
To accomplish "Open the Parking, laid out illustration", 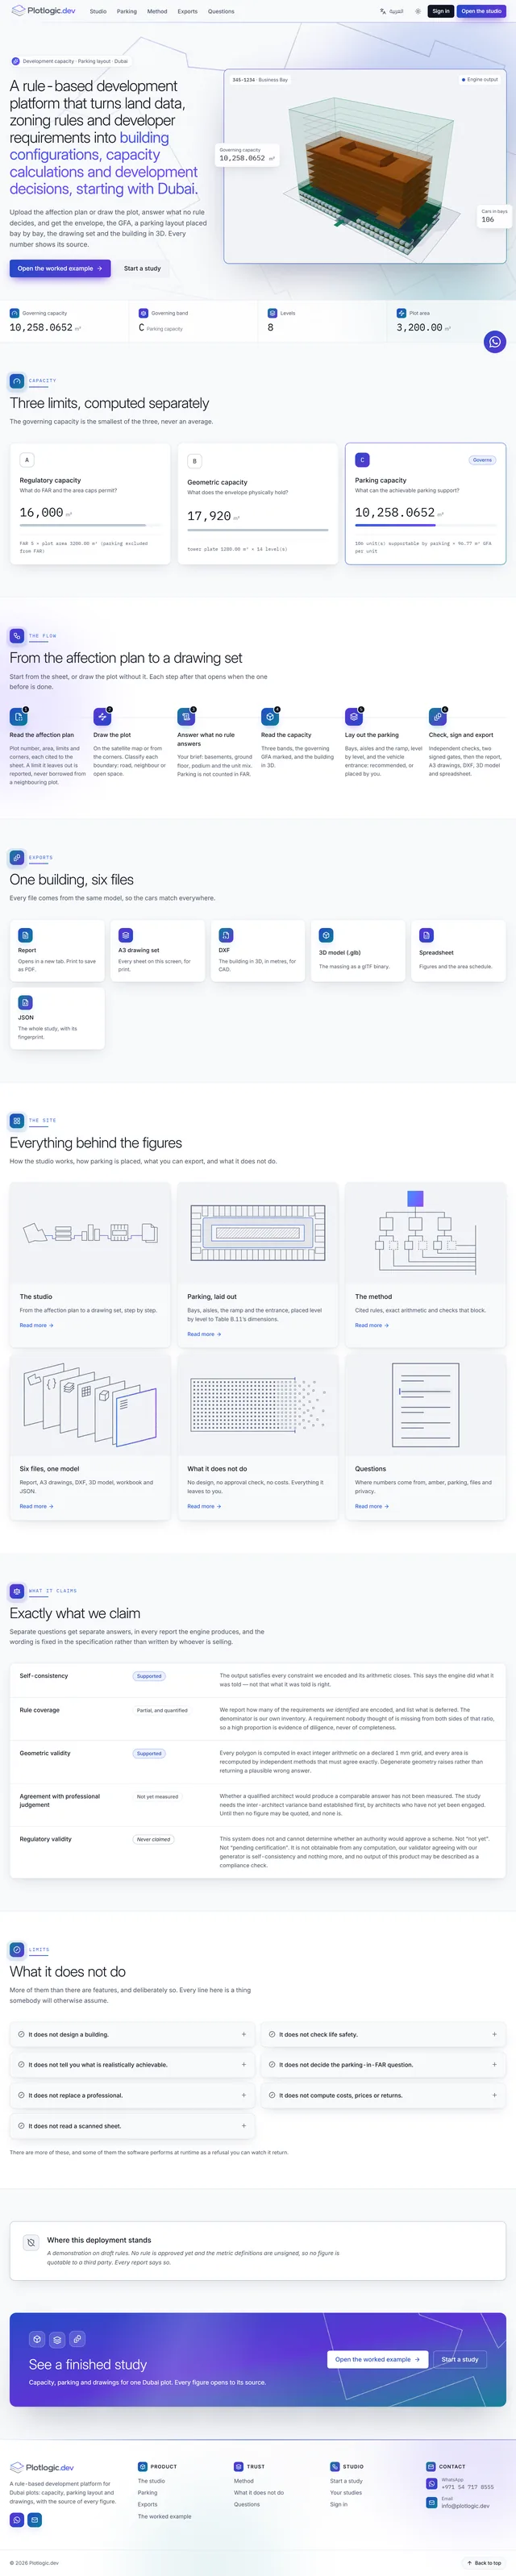I will coord(258,1233).
